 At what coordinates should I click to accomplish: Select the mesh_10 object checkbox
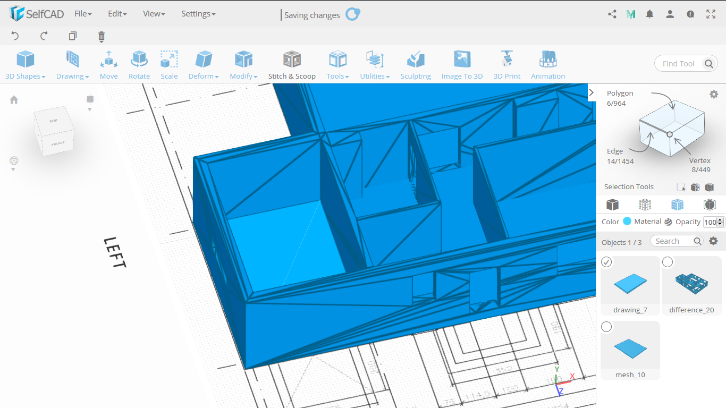click(606, 327)
